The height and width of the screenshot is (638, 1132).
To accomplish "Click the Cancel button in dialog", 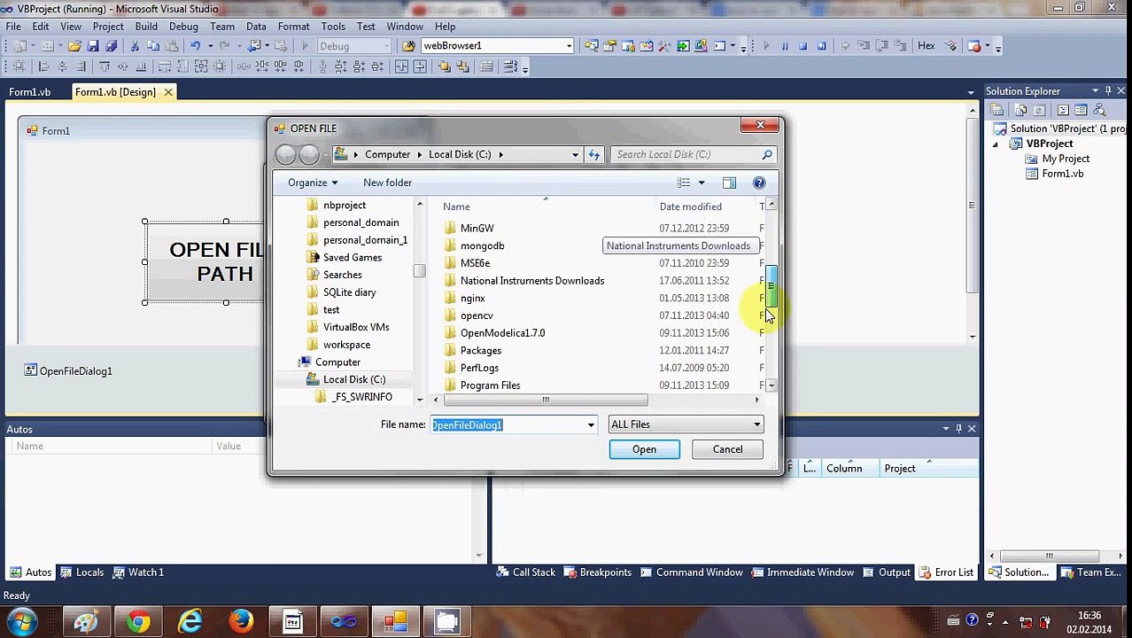I will point(727,449).
